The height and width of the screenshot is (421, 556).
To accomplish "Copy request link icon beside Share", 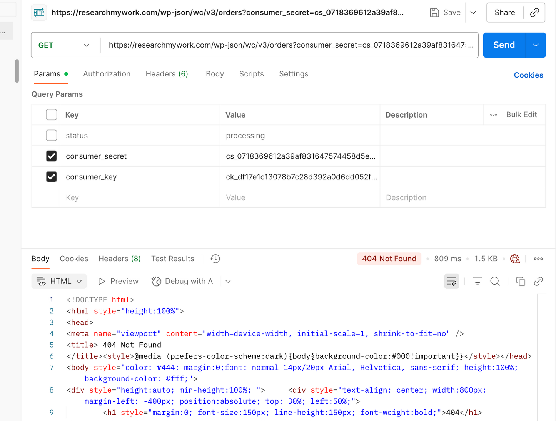I will [x=534, y=13].
